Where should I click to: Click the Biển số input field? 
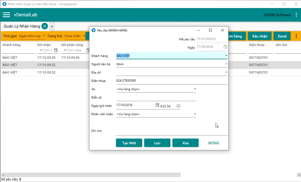pyautogui.click(x=156, y=97)
